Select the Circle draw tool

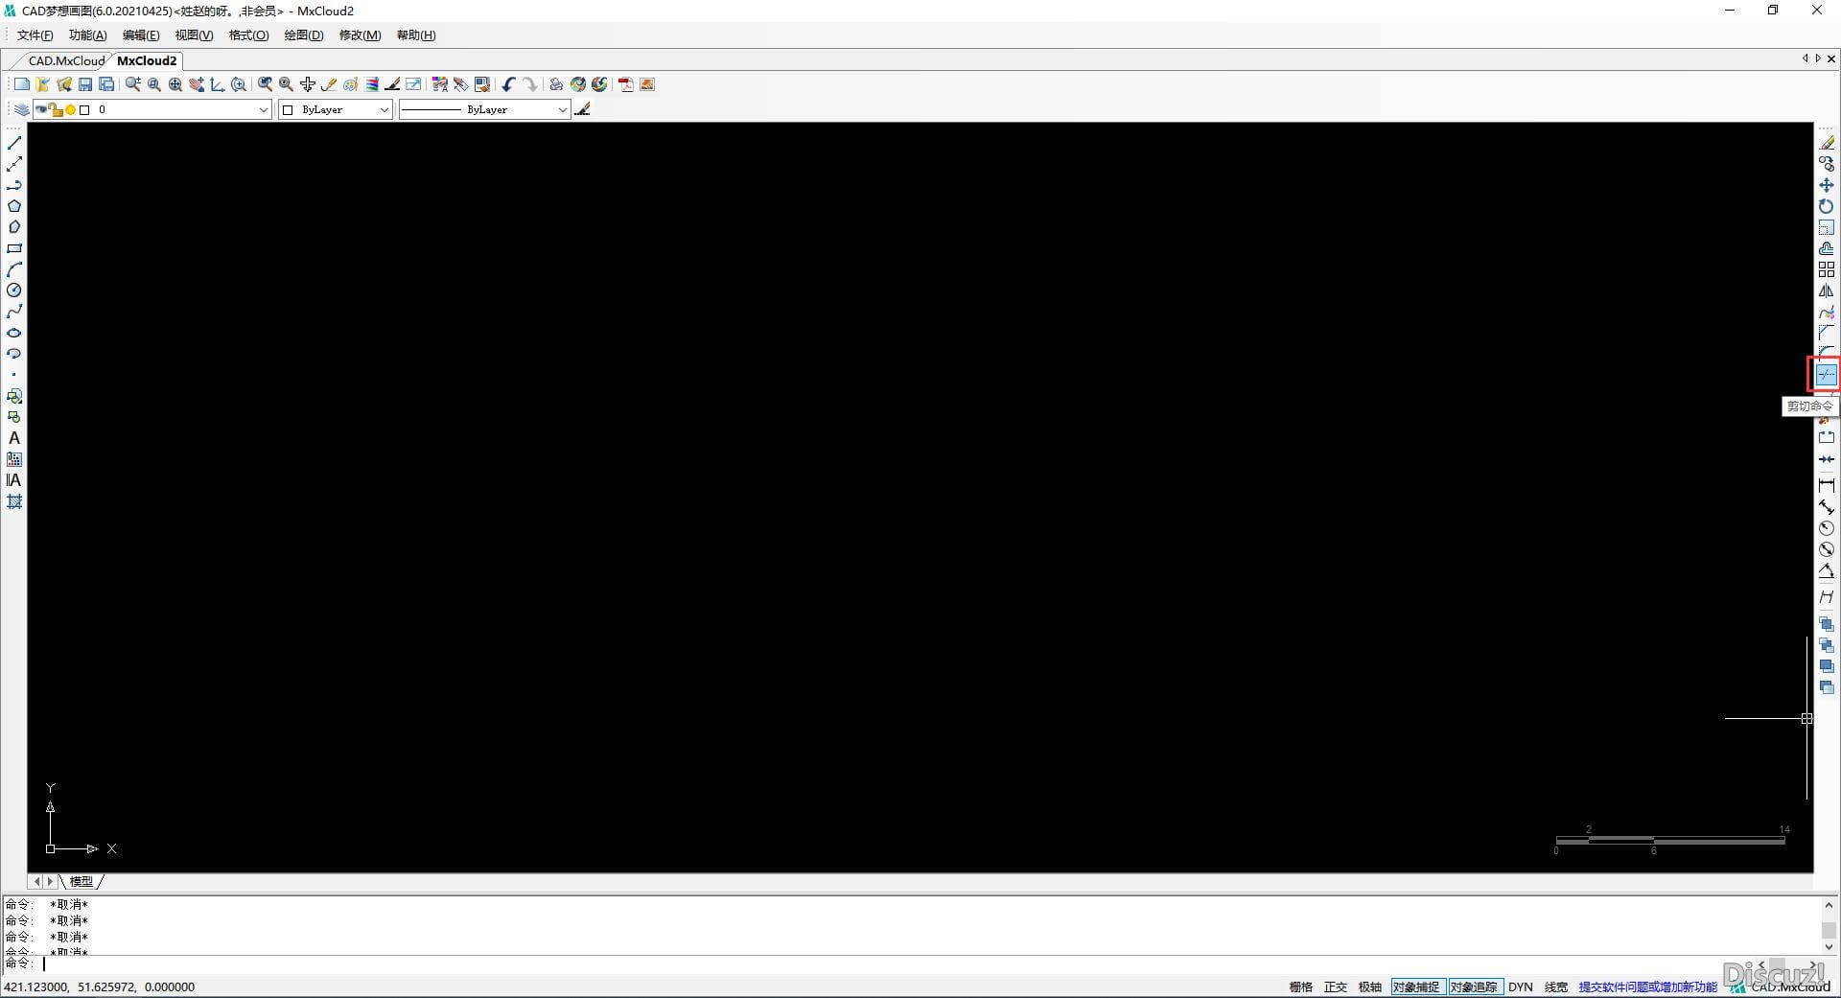(x=14, y=290)
